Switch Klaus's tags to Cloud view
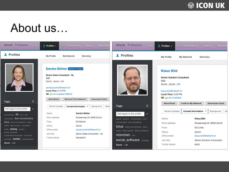Screen dimensions: 229x172 tap(119, 145)
